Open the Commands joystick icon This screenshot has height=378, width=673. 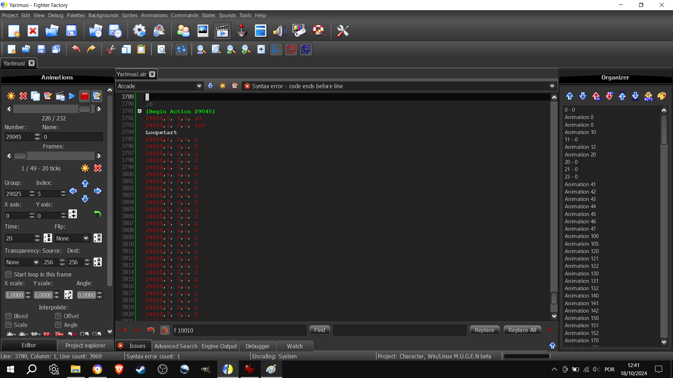(x=242, y=31)
